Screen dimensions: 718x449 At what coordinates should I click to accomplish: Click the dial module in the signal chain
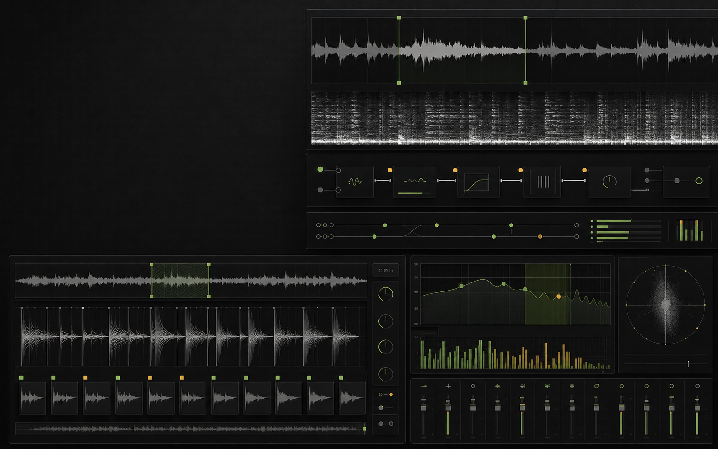[609, 182]
